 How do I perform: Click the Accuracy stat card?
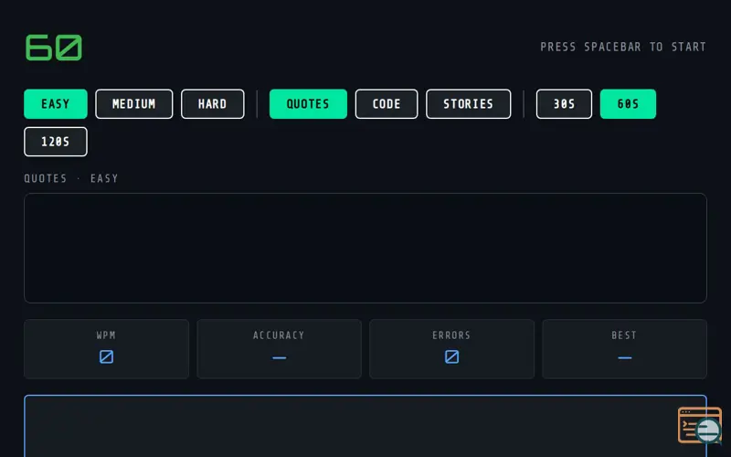pos(279,349)
